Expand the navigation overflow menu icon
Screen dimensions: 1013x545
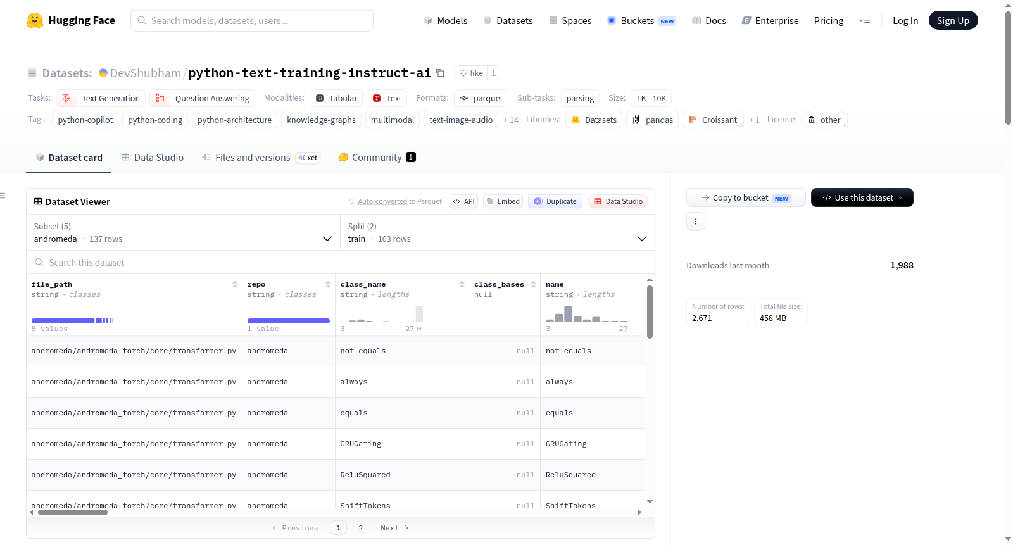click(x=864, y=20)
